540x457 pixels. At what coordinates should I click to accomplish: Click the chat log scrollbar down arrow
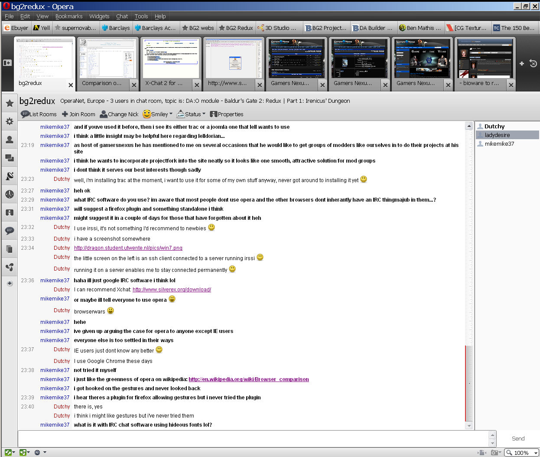tap(468, 425)
